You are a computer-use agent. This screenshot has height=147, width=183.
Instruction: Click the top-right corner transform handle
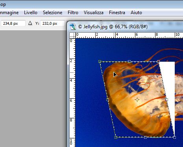pos(159,61)
